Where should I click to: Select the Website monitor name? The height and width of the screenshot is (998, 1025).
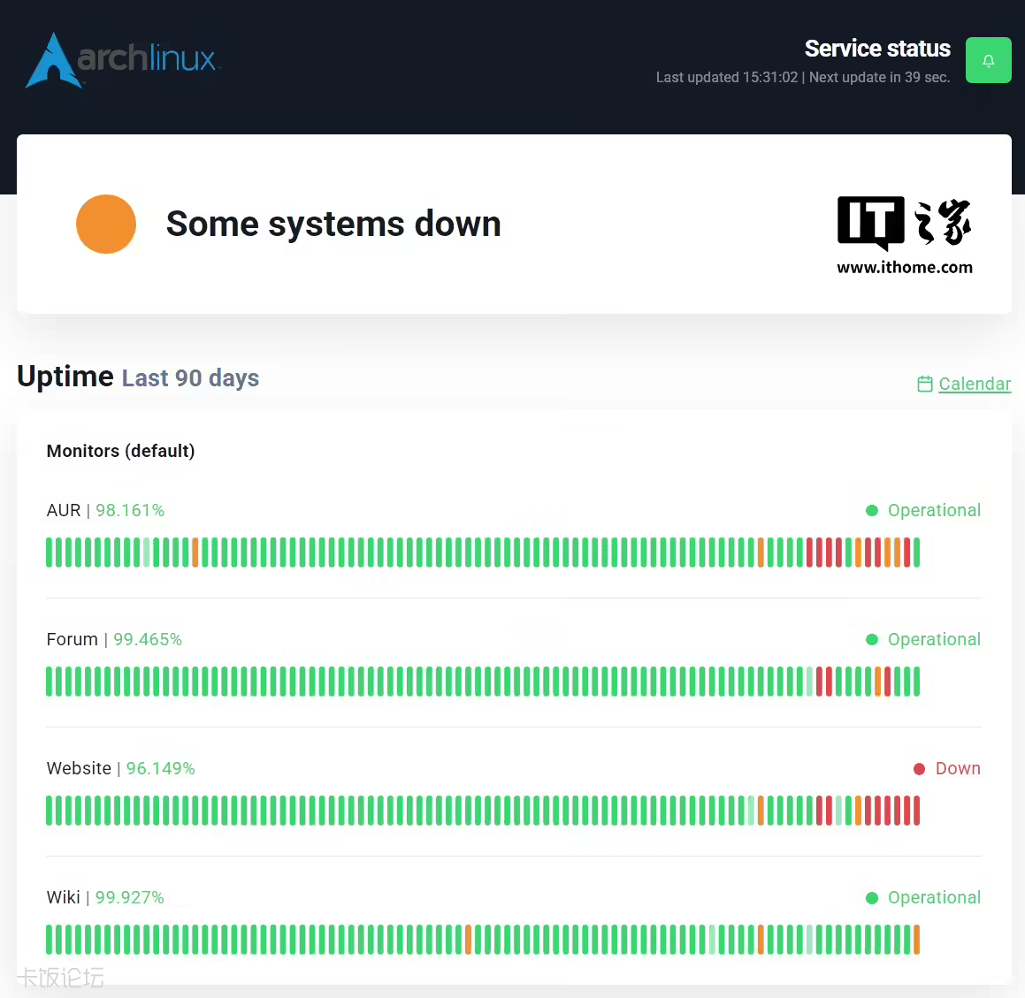click(79, 769)
